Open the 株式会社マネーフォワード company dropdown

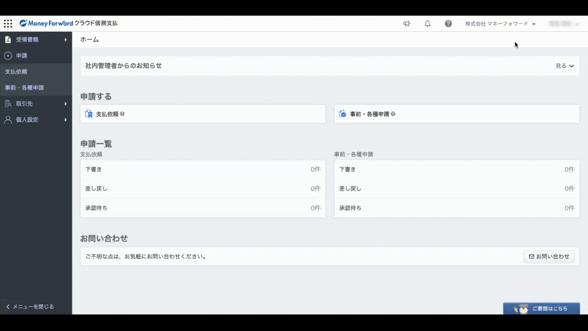[x=500, y=24]
